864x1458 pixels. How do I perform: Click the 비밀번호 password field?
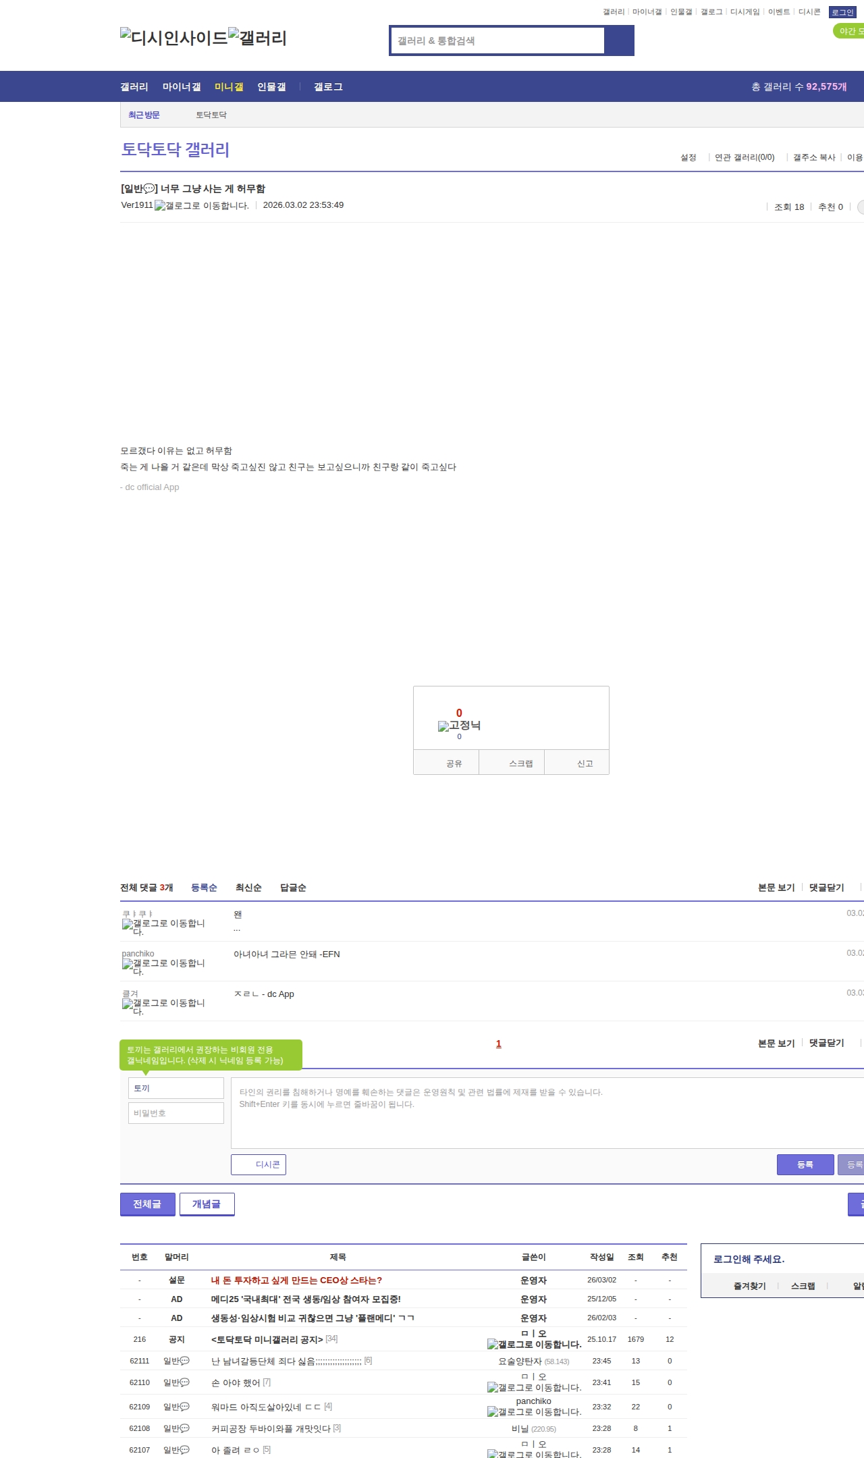point(176,1113)
